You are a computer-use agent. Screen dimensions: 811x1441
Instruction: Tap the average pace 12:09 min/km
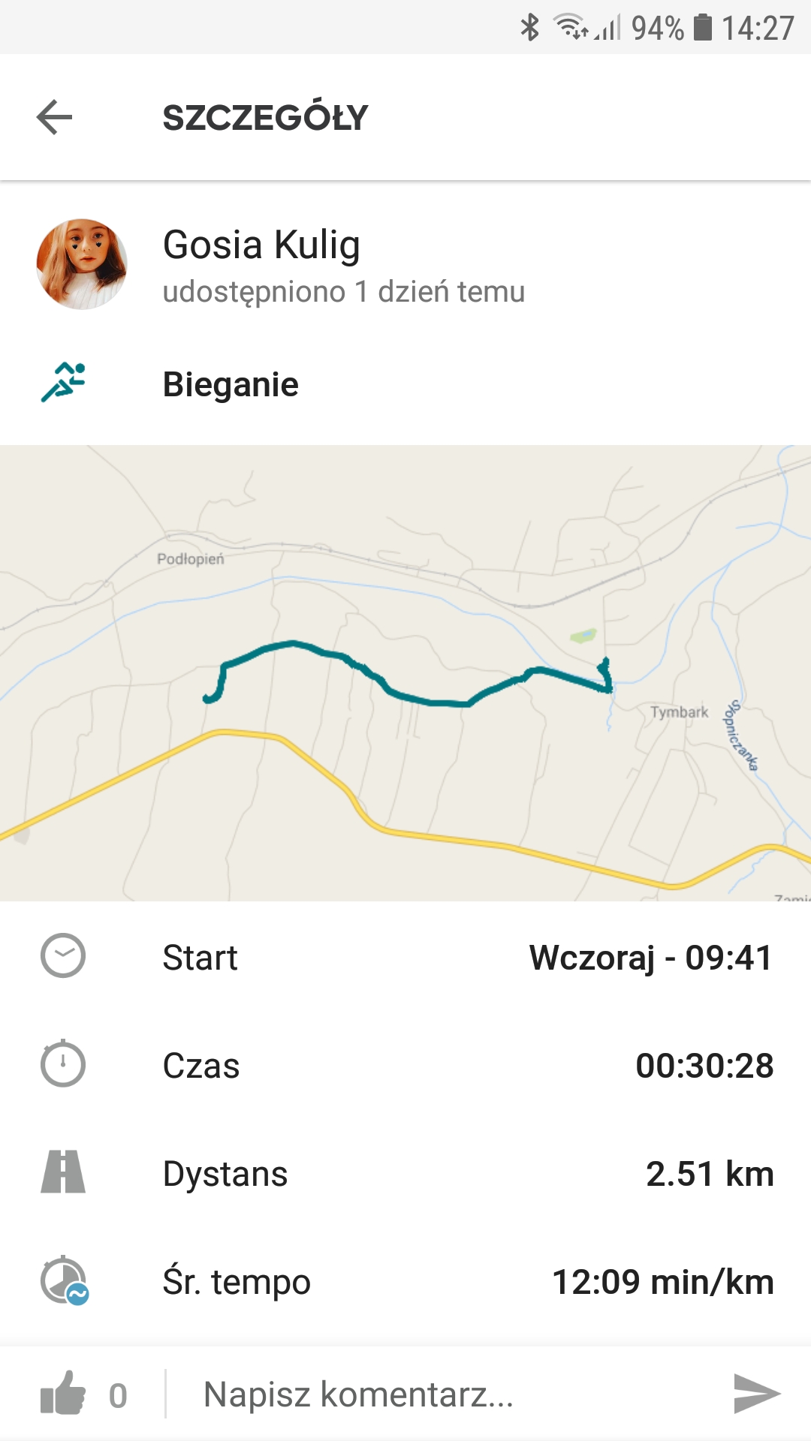click(662, 1282)
